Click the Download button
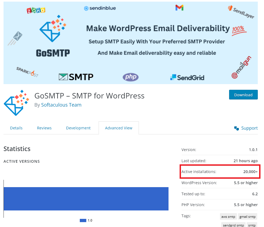264x227 pixels. pos(243,95)
